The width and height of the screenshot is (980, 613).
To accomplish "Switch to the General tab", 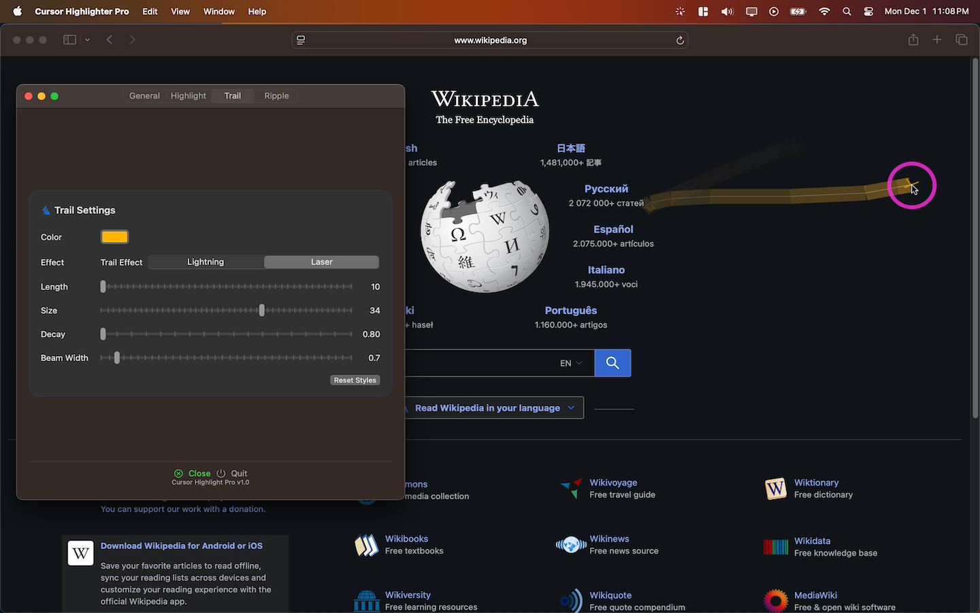I will [144, 96].
